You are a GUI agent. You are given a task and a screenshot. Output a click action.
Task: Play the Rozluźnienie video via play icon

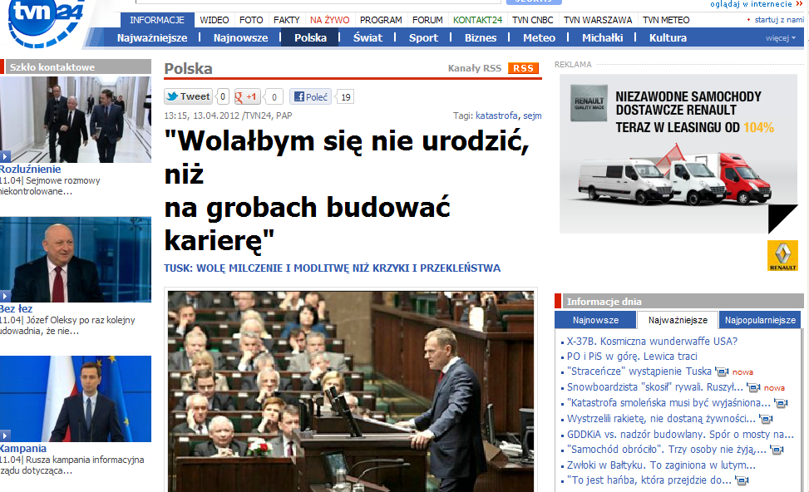(x=5, y=157)
